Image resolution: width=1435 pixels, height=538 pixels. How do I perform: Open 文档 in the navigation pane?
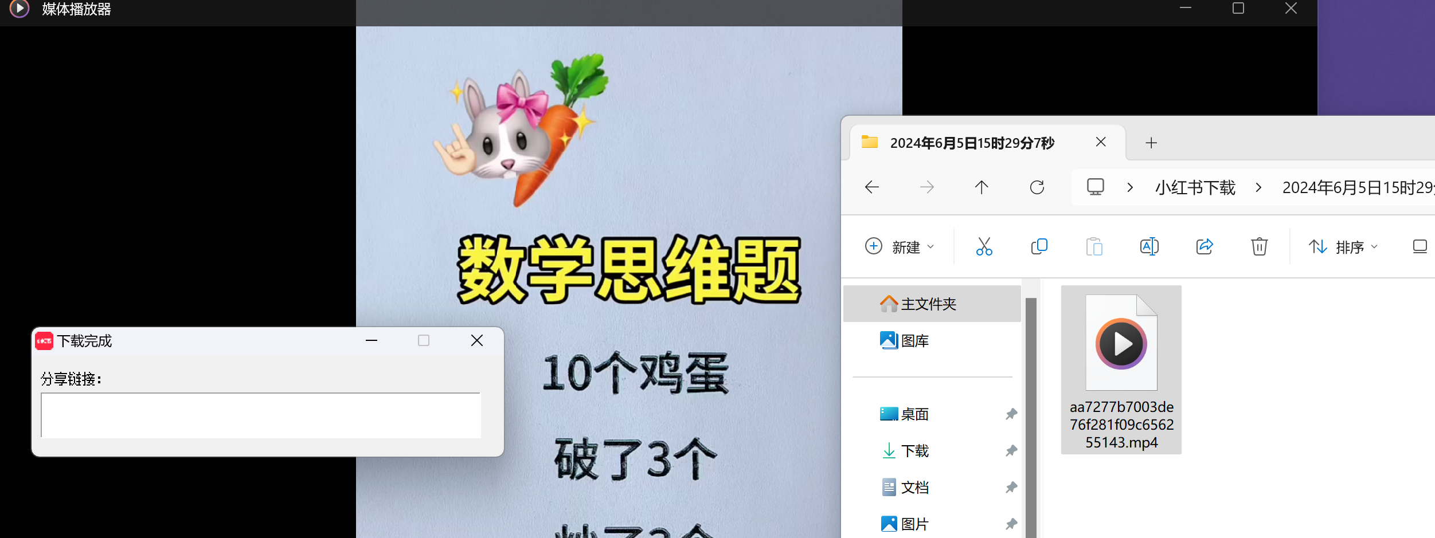coord(932,487)
